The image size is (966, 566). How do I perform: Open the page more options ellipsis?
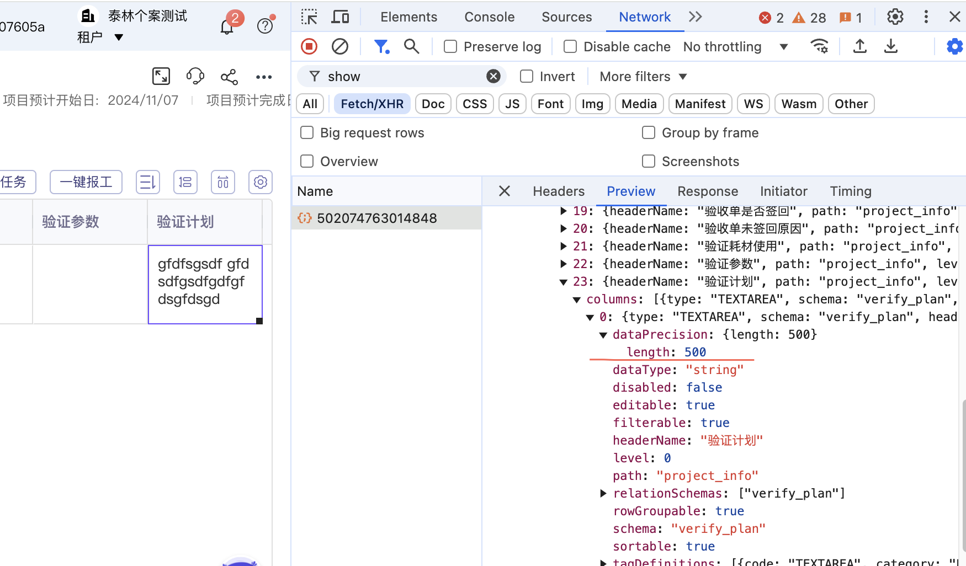point(264,77)
